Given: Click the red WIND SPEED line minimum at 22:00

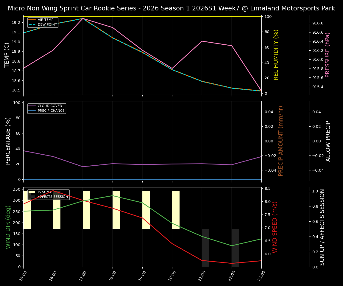Looking at the screenshot, I should point(232,263).
